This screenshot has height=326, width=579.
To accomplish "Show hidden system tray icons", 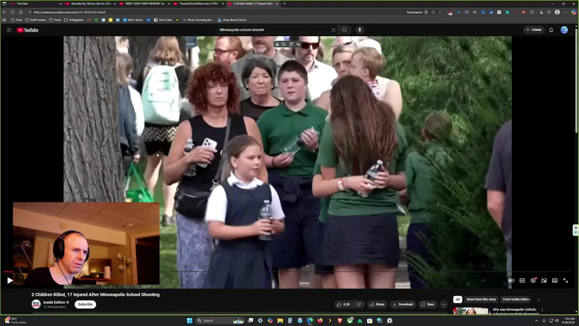I will point(536,321).
